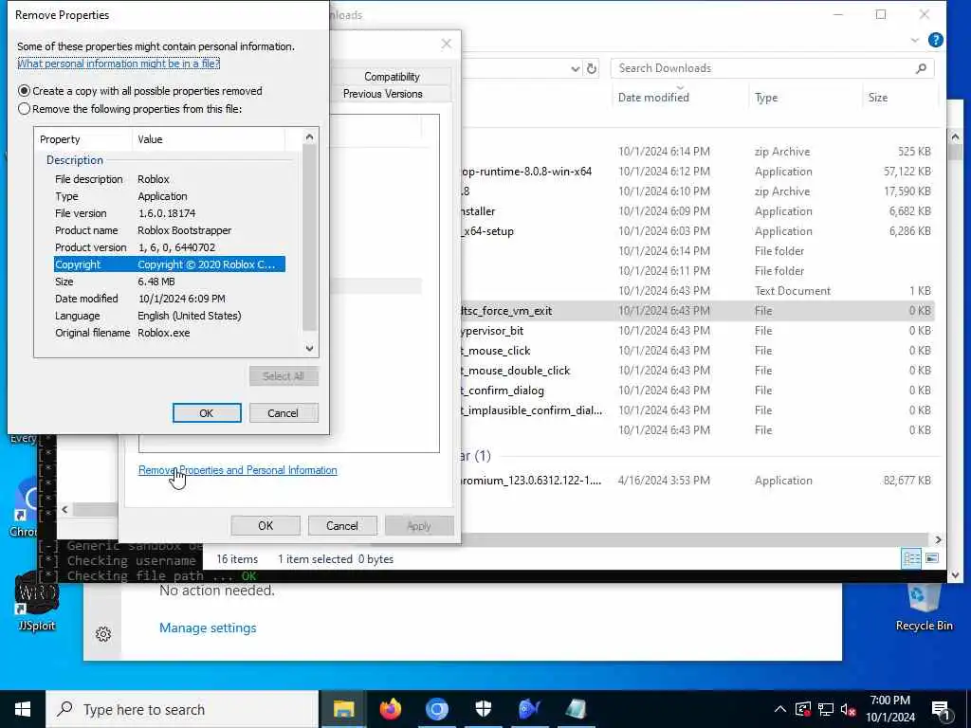Open Windows Security shield taskbar icon
The width and height of the screenshot is (971, 728).
point(483,709)
